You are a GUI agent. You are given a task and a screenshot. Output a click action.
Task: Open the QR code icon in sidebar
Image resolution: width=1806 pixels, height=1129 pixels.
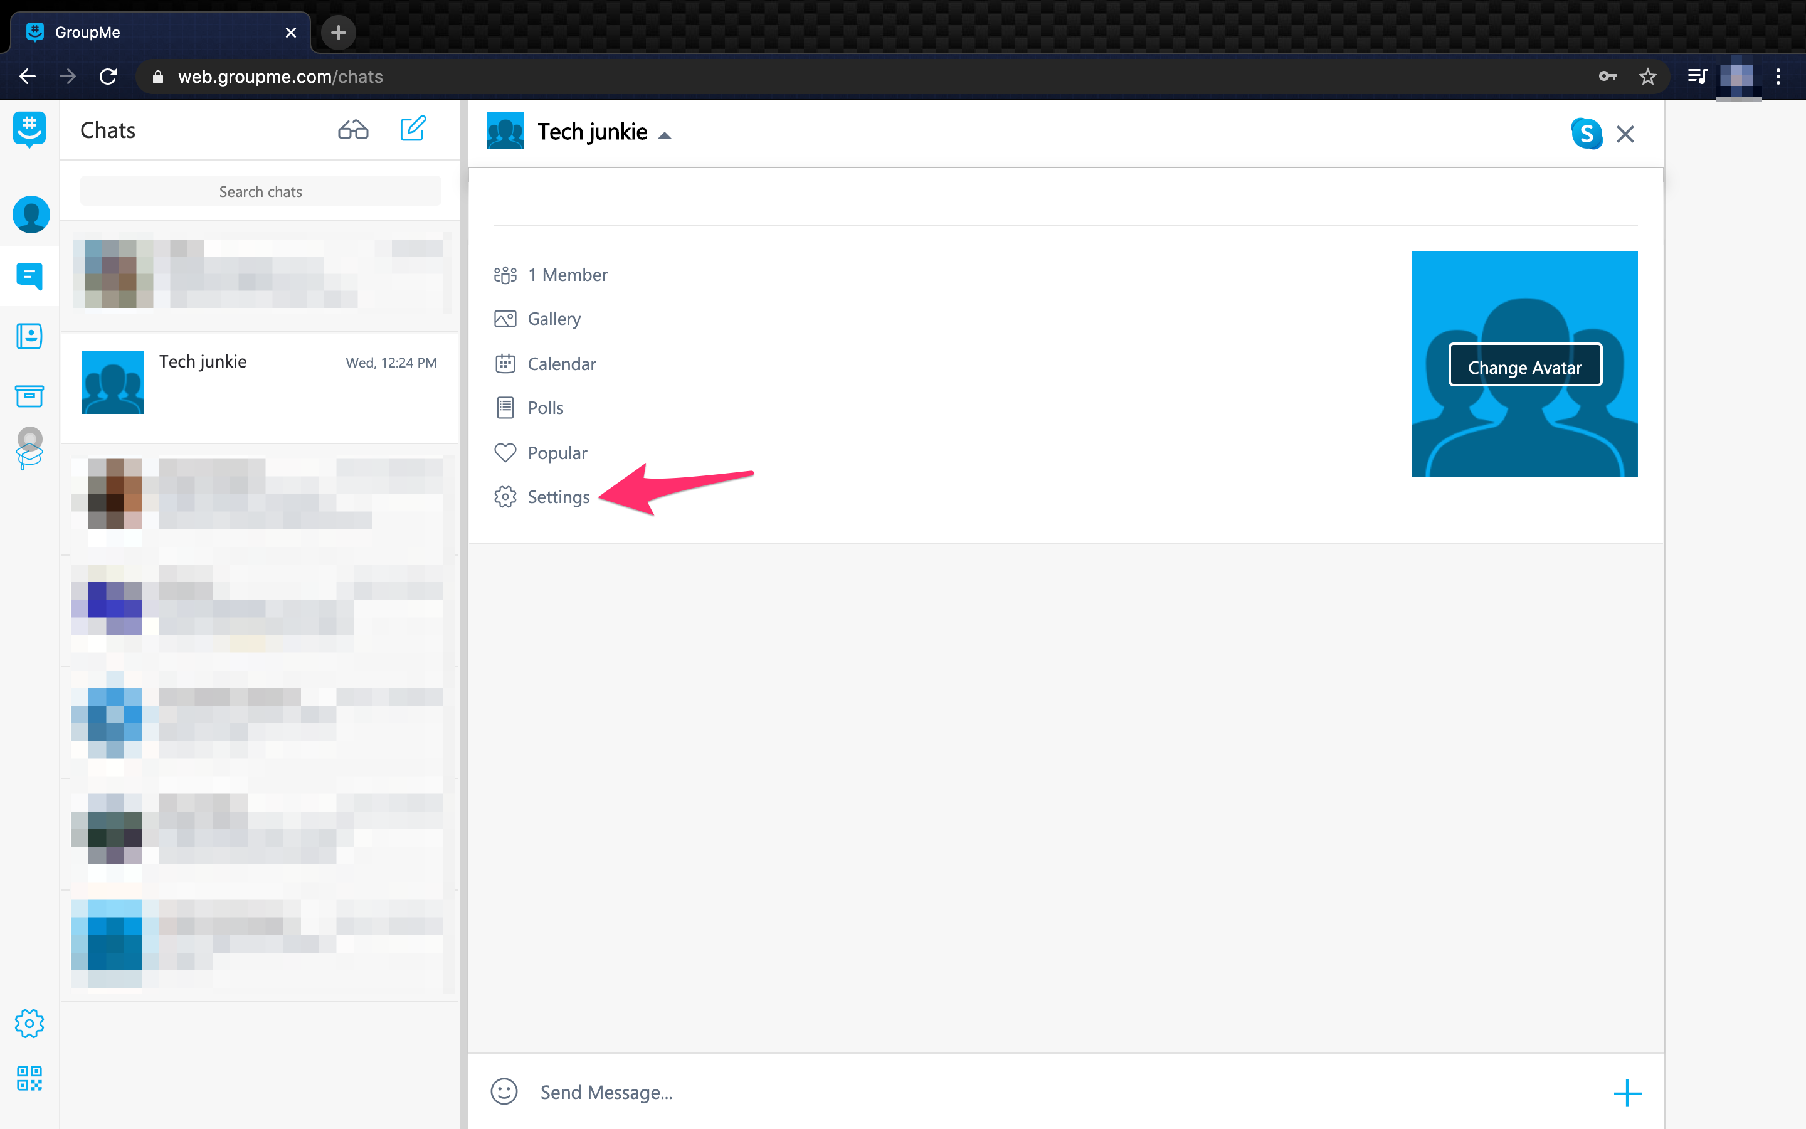[x=29, y=1078]
